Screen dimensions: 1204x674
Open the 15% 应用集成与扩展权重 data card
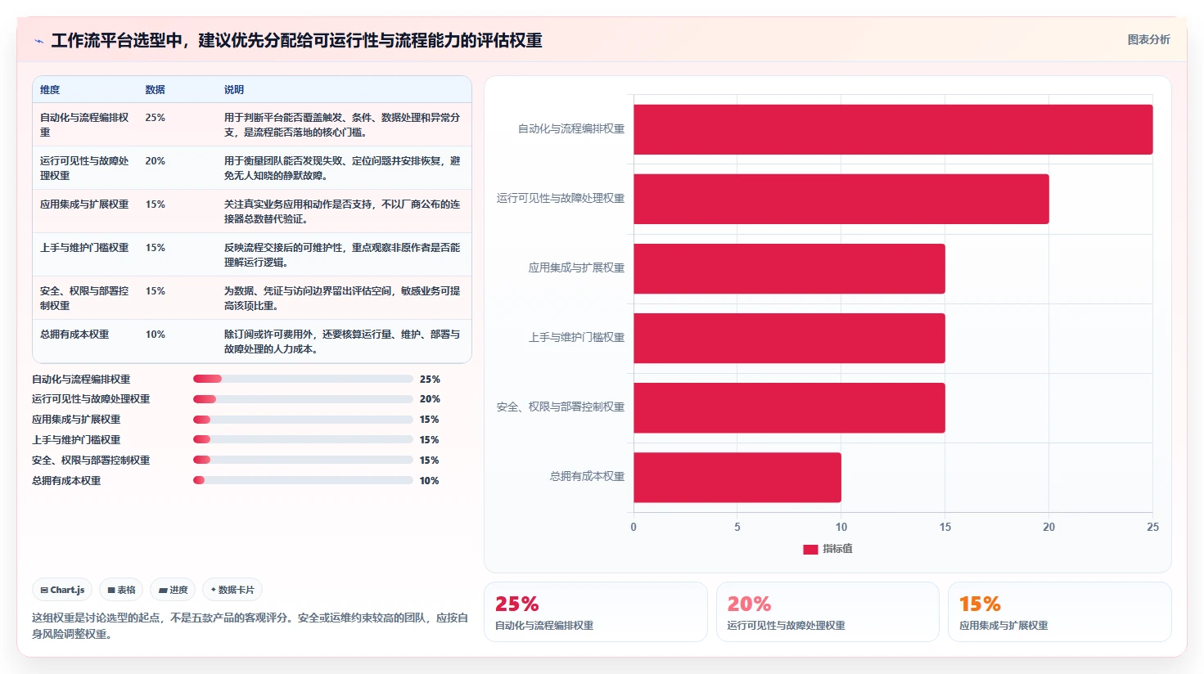tap(1060, 612)
